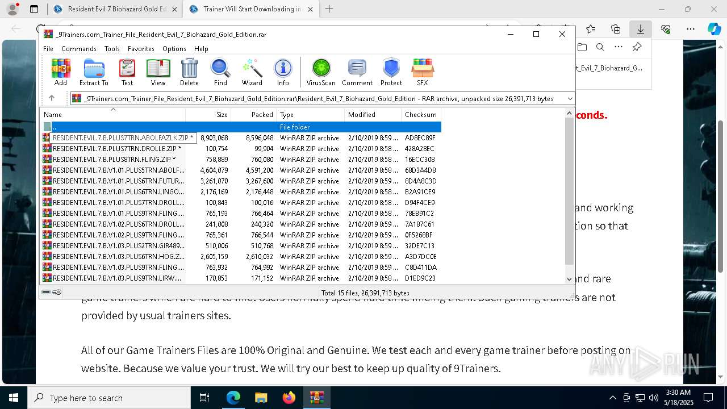
Task: Open Edge settings and more ellipsis
Action: (690, 29)
